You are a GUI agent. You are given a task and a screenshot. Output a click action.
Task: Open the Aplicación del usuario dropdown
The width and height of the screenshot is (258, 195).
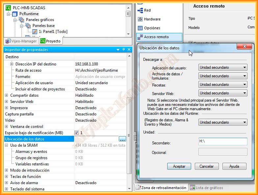(223, 67)
